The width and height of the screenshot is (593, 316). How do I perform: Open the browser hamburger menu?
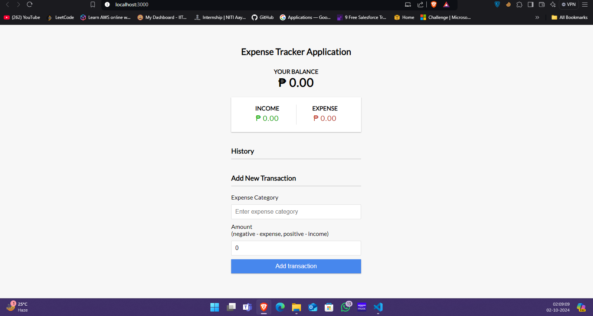pyautogui.click(x=585, y=4)
